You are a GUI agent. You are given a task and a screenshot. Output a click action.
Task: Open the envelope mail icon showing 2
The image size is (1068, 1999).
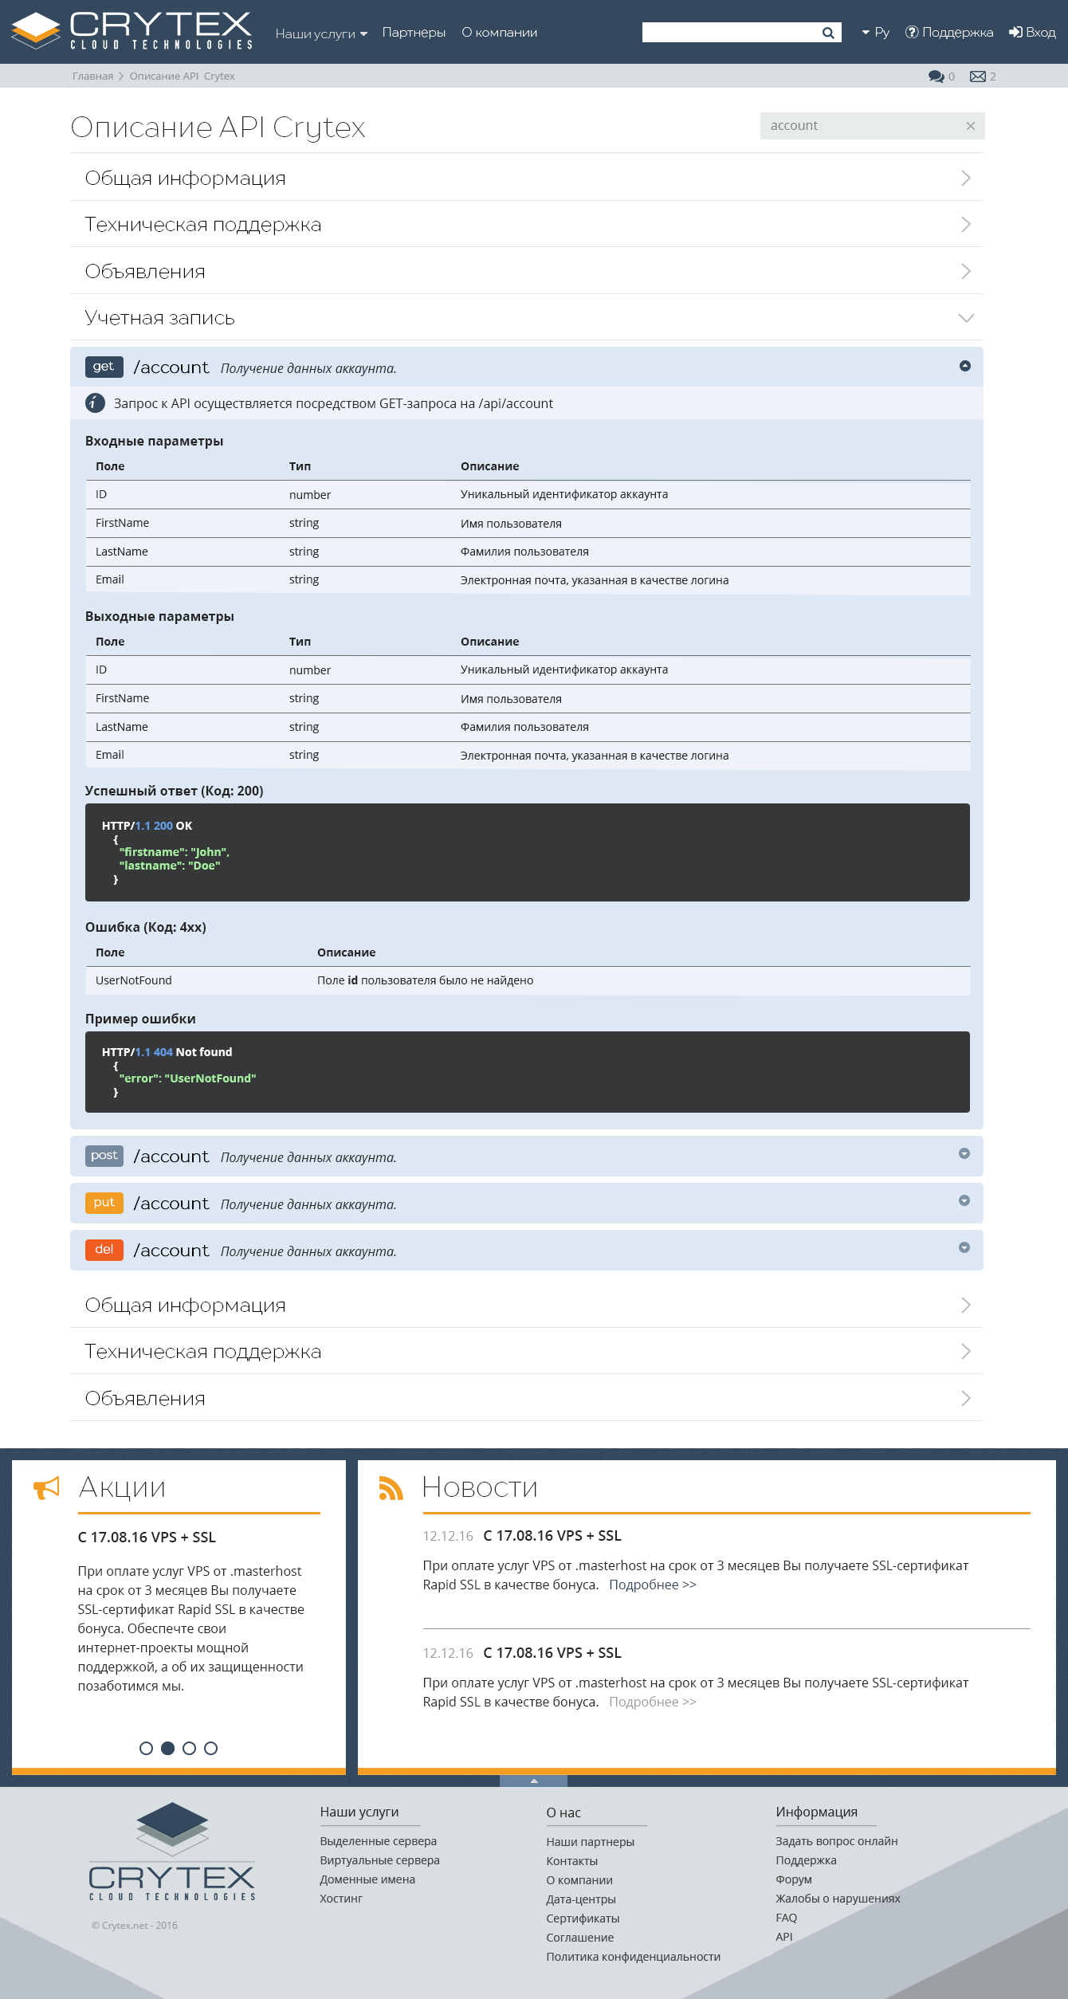[977, 77]
